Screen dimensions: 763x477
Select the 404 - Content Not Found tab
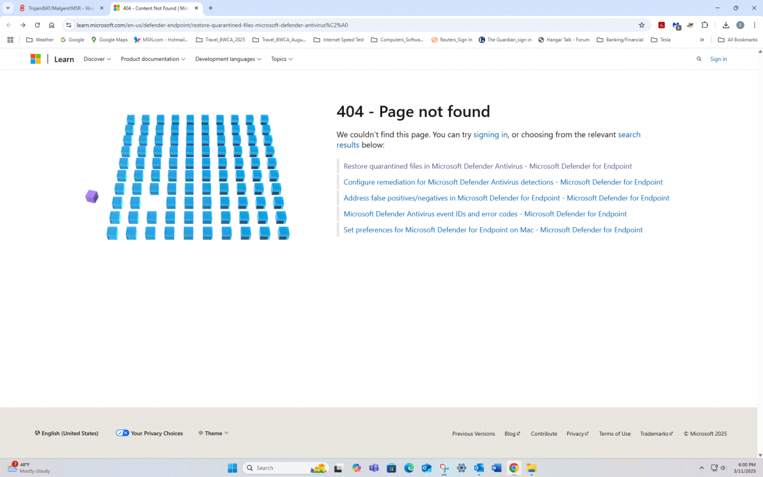pyautogui.click(x=156, y=8)
